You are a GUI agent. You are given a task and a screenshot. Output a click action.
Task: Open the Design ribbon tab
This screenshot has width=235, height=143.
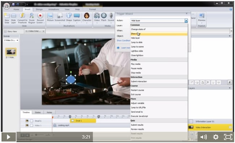pyautogui.click(x=39, y=9)
